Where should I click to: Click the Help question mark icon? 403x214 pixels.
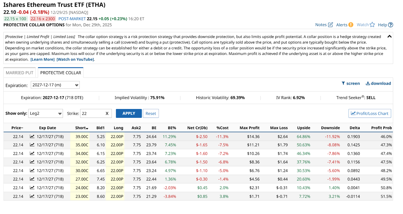tap(390, 25)
